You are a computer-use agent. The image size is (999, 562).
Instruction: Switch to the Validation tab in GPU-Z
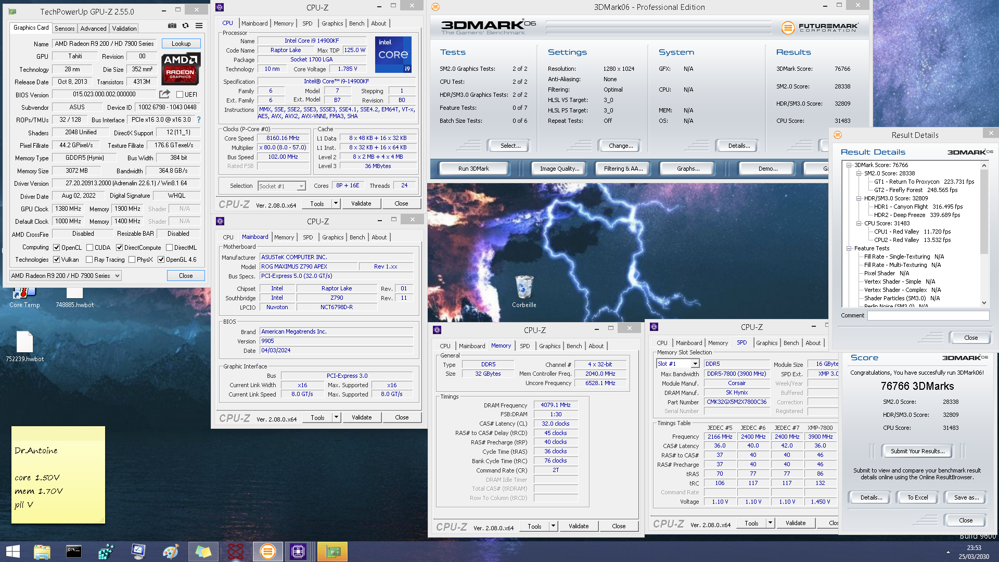124,28
